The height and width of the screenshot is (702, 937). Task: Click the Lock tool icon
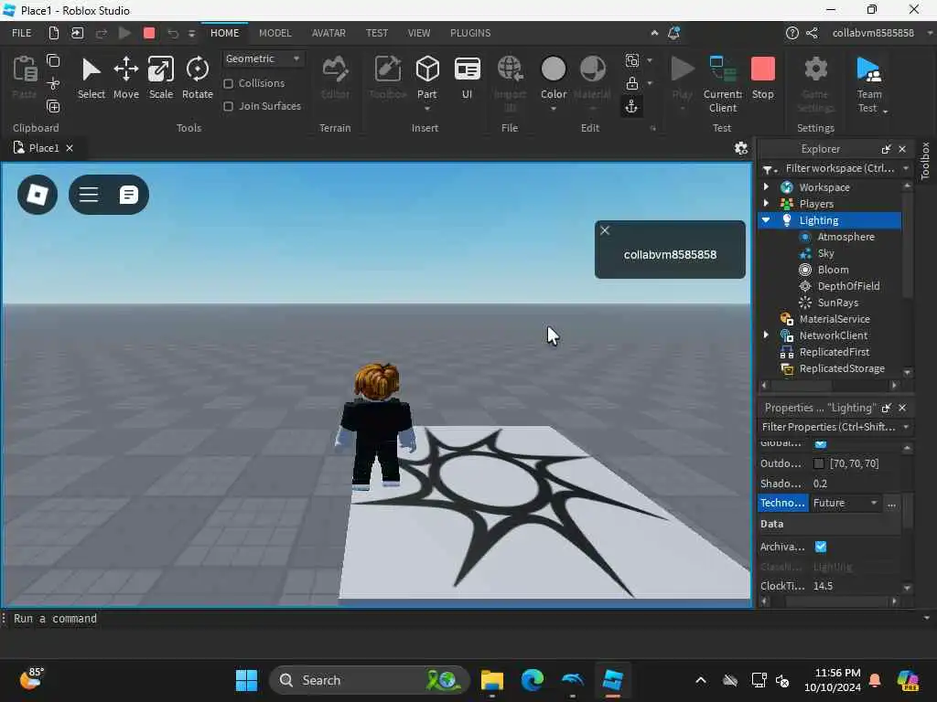pyautogui.click(x=631, y=83)
